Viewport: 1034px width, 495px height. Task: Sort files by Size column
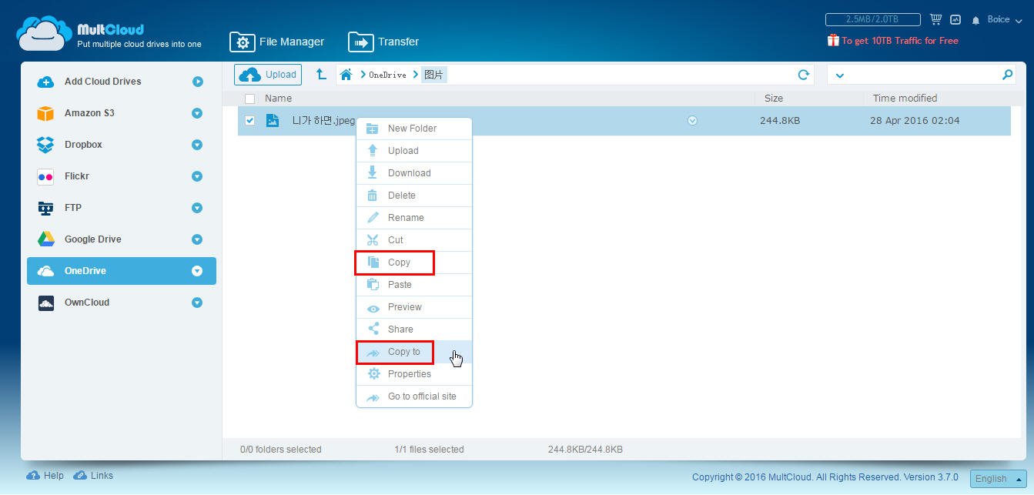pos(774,99)
